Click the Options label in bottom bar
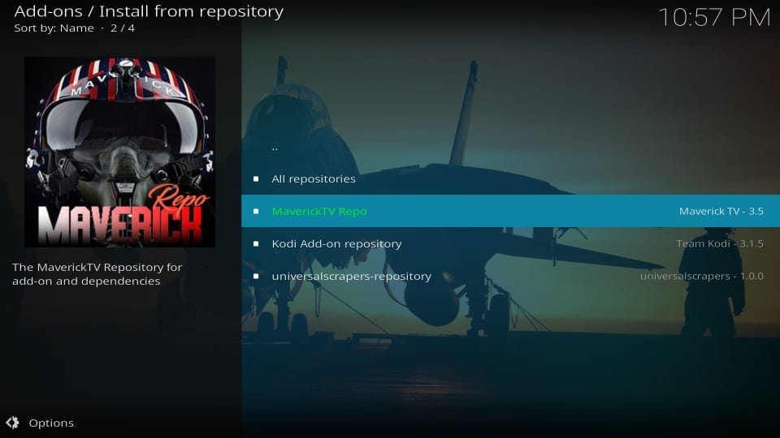This screenshot has width=780, height=438. 51,423
